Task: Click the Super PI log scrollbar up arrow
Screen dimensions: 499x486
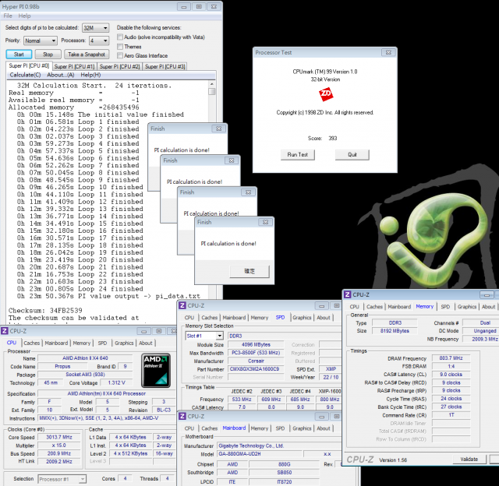Action: [211, 84]
